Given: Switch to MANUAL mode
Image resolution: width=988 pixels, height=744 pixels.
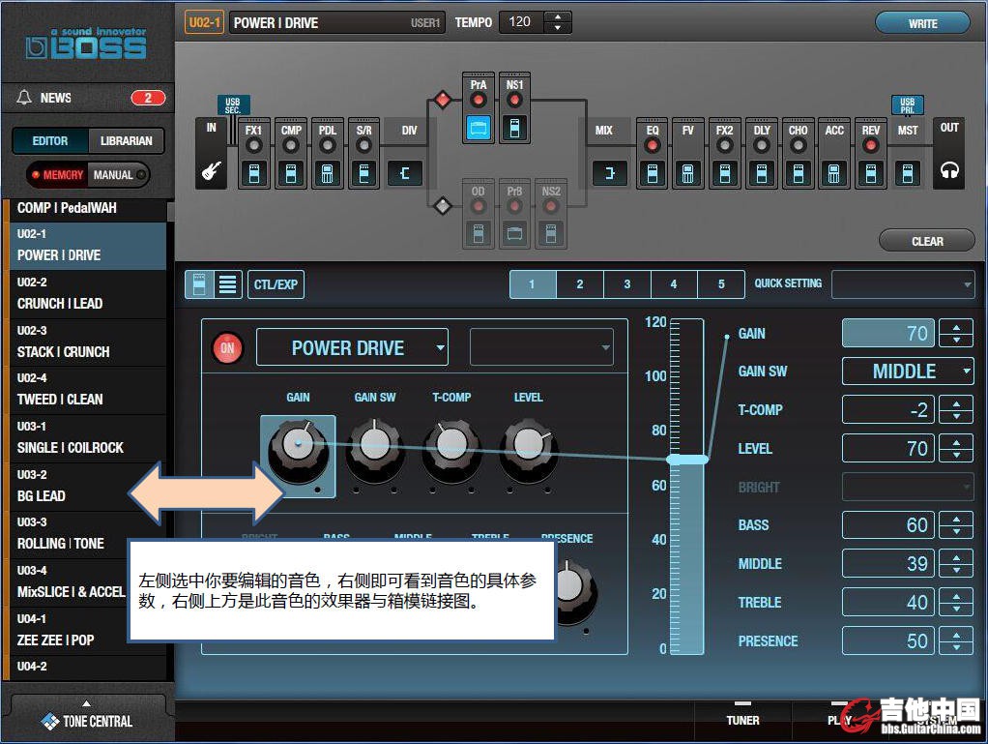Looking at the screenshot, I should click(119, 175).
